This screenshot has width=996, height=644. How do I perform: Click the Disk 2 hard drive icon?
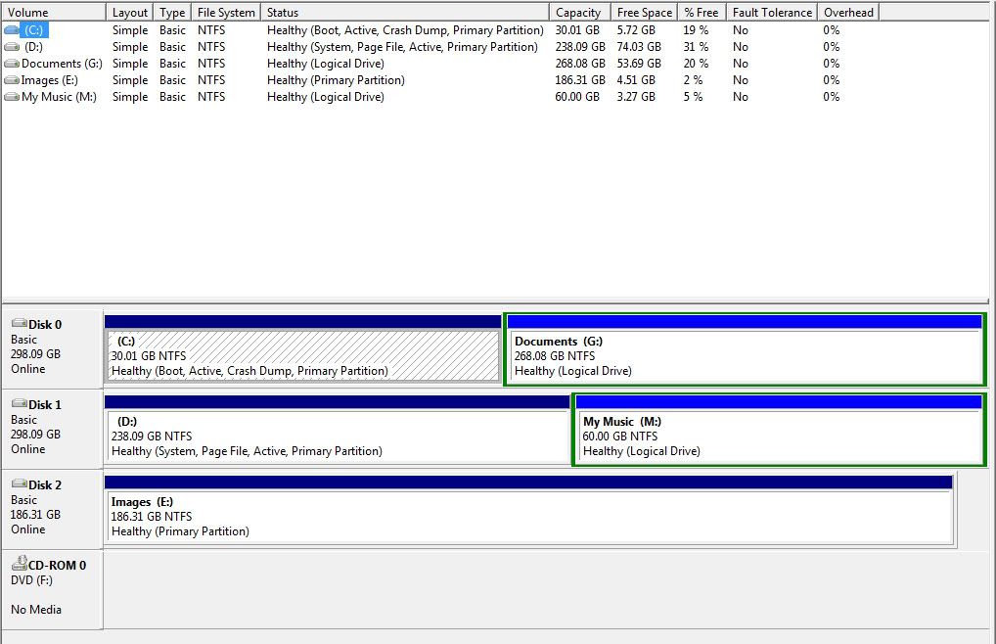(19, 483)
